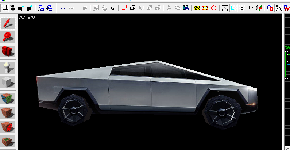
Task: Choose the Camera tool (red camera)
Action: 8,51
